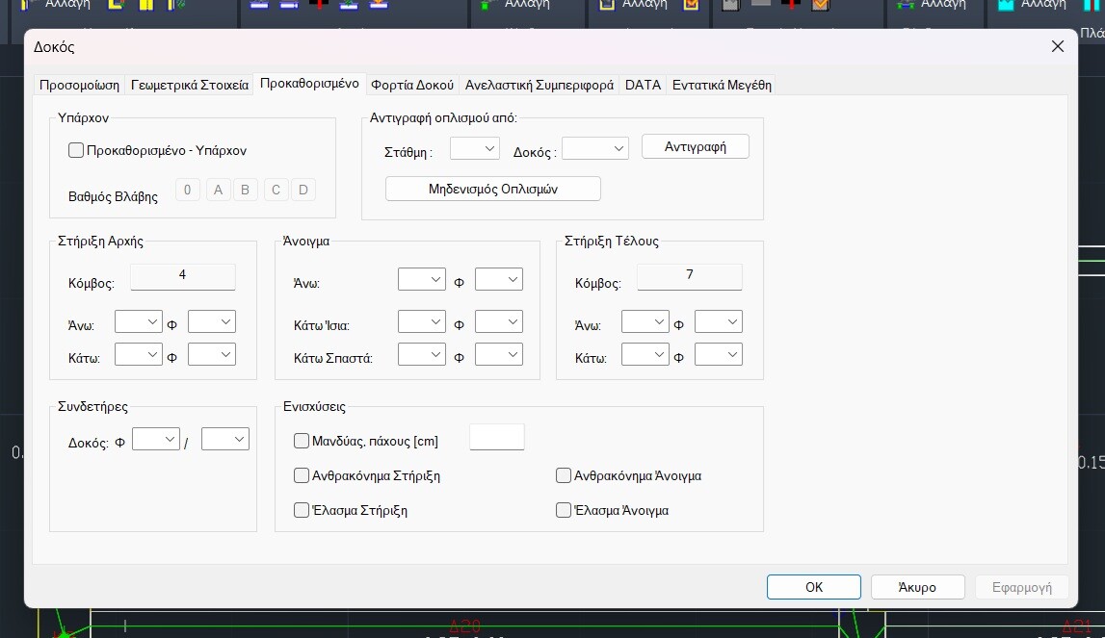Enable the Προκαθορισμένο - Υπάρχον checkbox

(76, 150)
